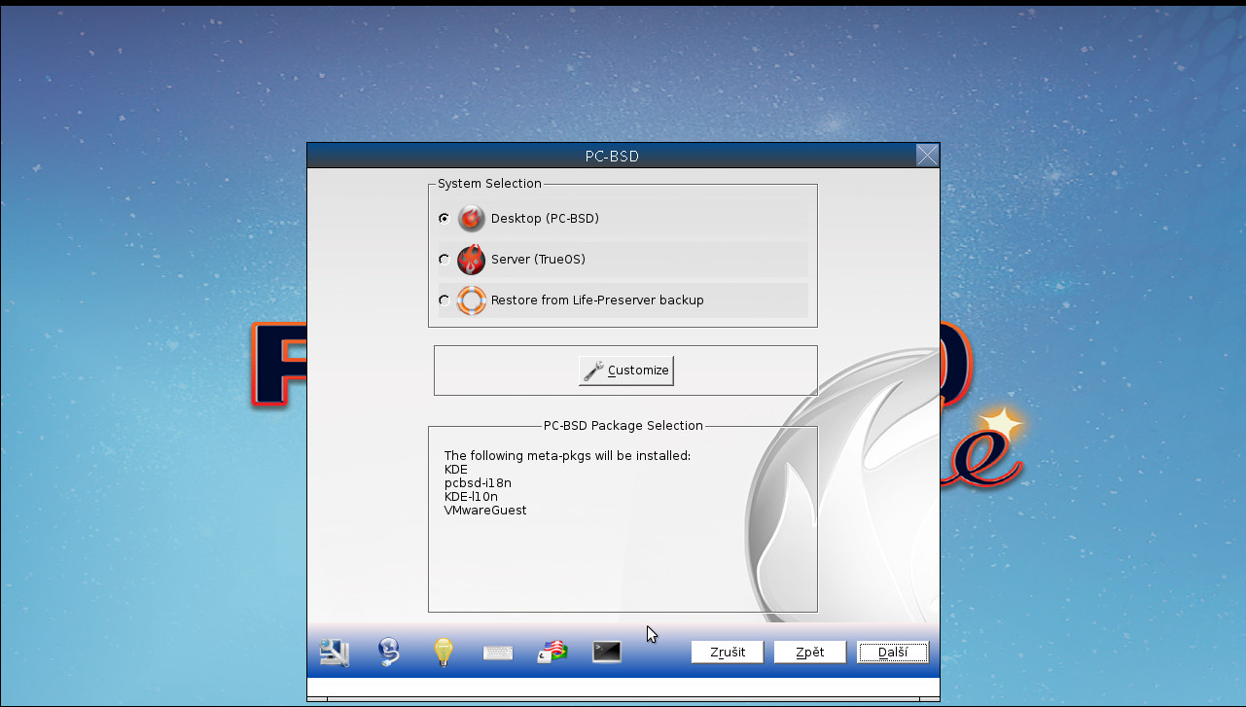Select the KDE meta-package entry
The image size is (1246, 707).
[x=455, y=469]
